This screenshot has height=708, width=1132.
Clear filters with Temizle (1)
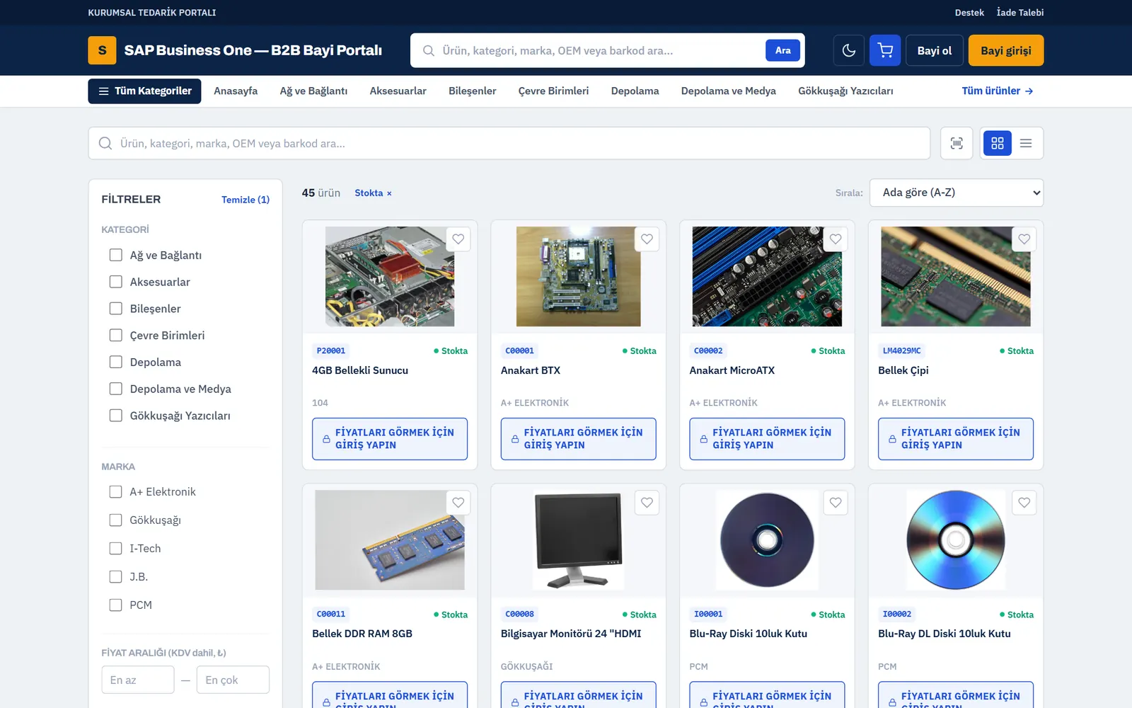pyautogui.click(x=246, y=200)
